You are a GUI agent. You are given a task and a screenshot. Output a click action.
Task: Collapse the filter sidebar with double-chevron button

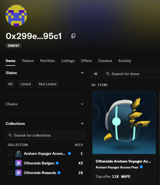tap(96, 74)
